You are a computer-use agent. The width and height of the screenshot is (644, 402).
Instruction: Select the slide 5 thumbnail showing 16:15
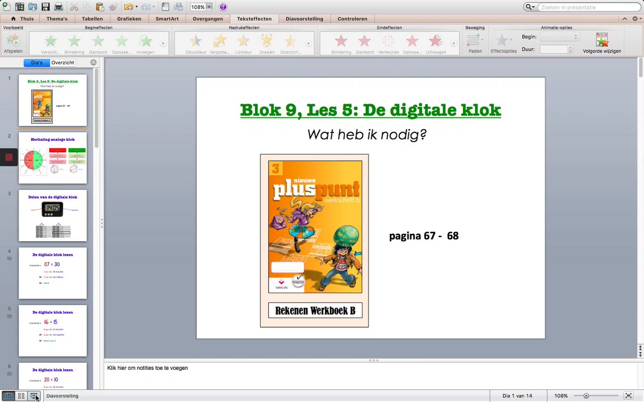pyautogui.click(x=53, y=331)
